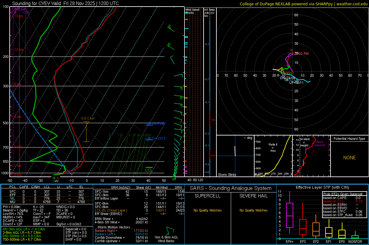The height and width of the screenshot is (245, 369).
Task: Select the 'LCL-EL (Cloud Layer)' row
Action: [x=139, y=210]
